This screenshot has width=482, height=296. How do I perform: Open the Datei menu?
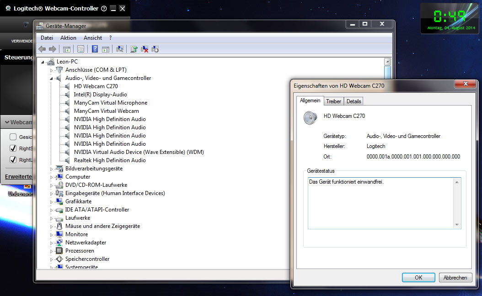point(47,38)
